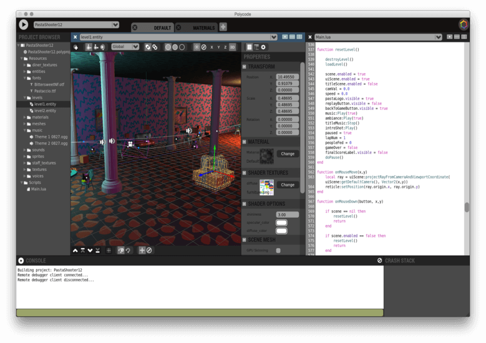Open Main.lua in the project tree
The height and width of the screenshot is (343, 486).
point(39,189)
